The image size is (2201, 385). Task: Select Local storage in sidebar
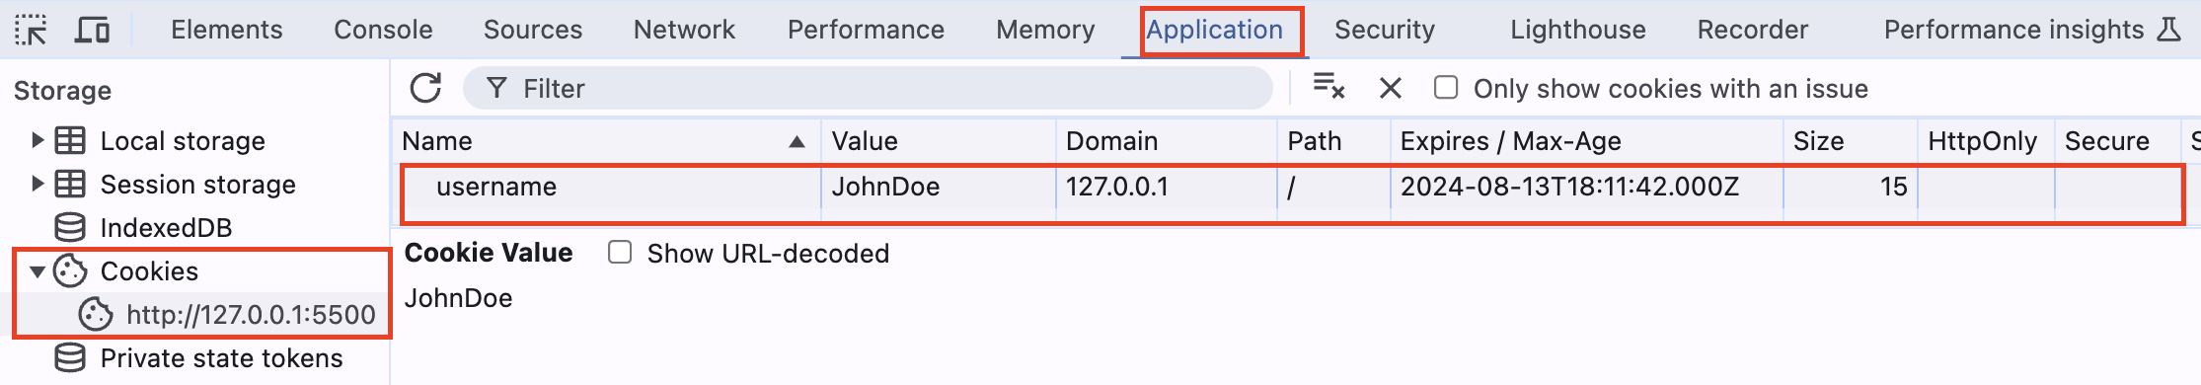click(x=183, y=141)
